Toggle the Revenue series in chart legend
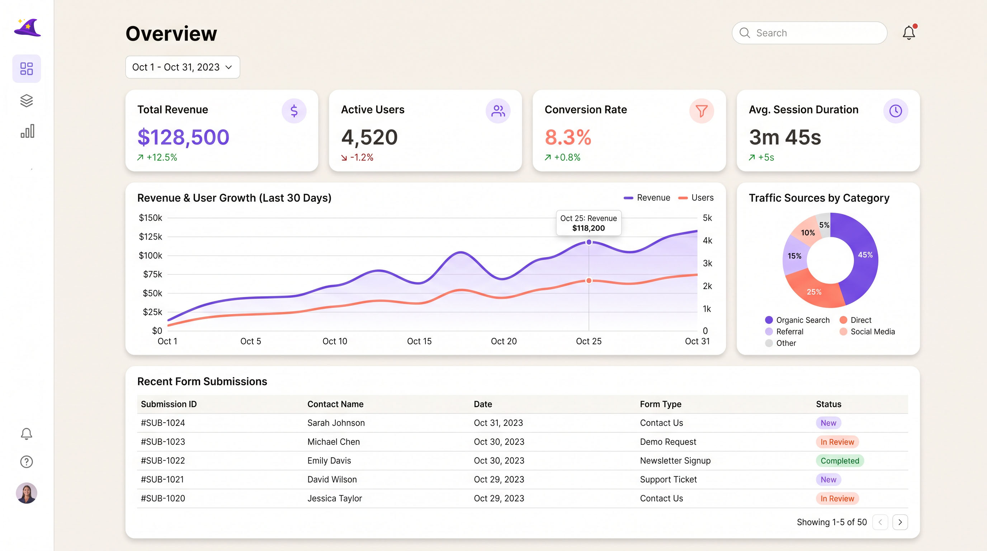987x551 pixels. (647, 198)
